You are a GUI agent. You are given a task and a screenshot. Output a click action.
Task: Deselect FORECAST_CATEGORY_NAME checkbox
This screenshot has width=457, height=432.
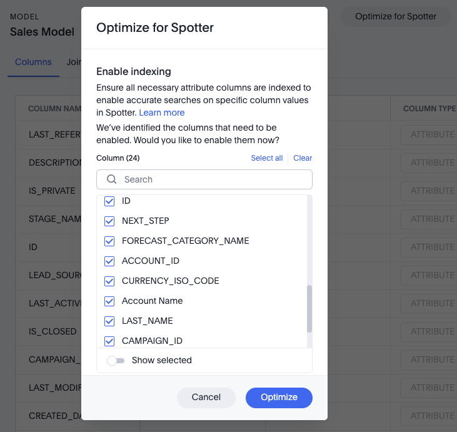click(x=109, y=241)
